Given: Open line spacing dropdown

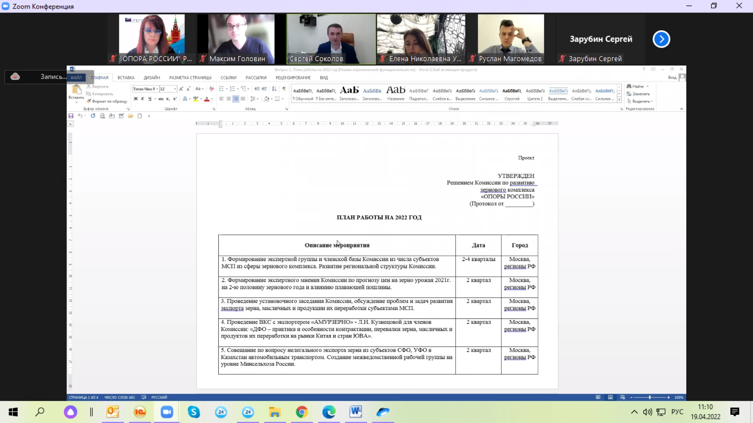Looking at the screenshot, I should tap(254, 99).
